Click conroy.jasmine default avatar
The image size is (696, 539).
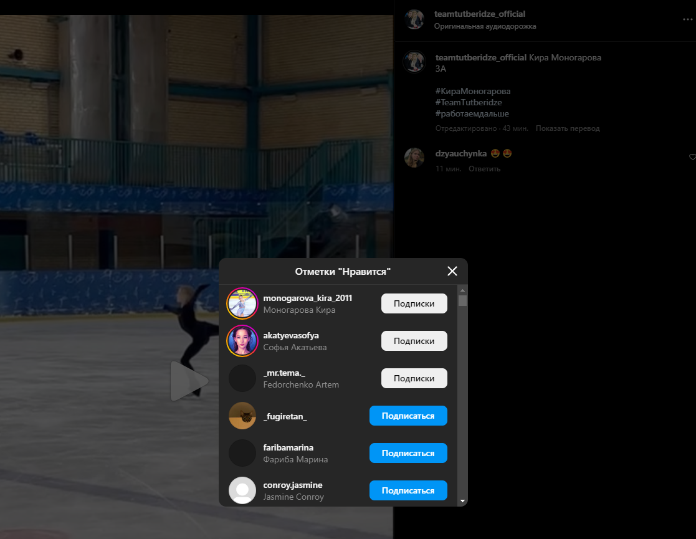pyautogui.click(x=242, y=490)
